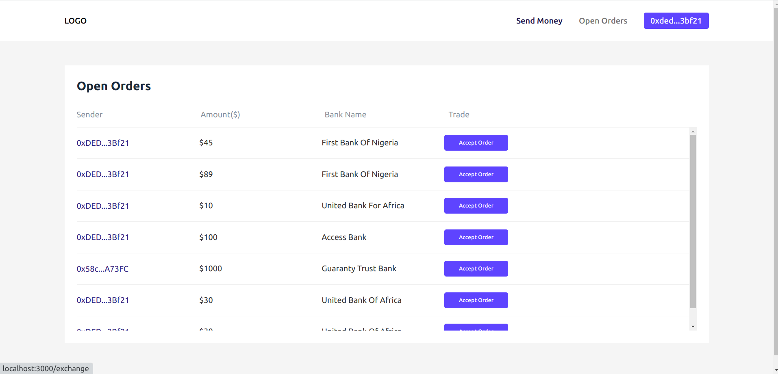Open sender link for the $45 order
778x374 pixels.
(x=103, y=143)
